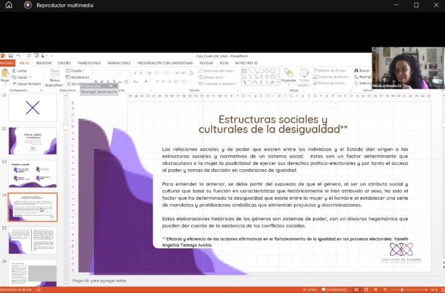Select the text box shape in gallery
This screenshot has width=445, height=293.
click(245, 71)
